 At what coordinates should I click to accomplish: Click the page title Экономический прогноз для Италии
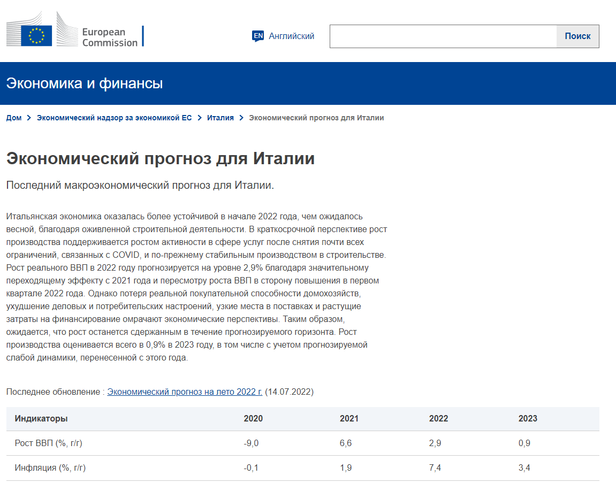(x=160, y=159)
